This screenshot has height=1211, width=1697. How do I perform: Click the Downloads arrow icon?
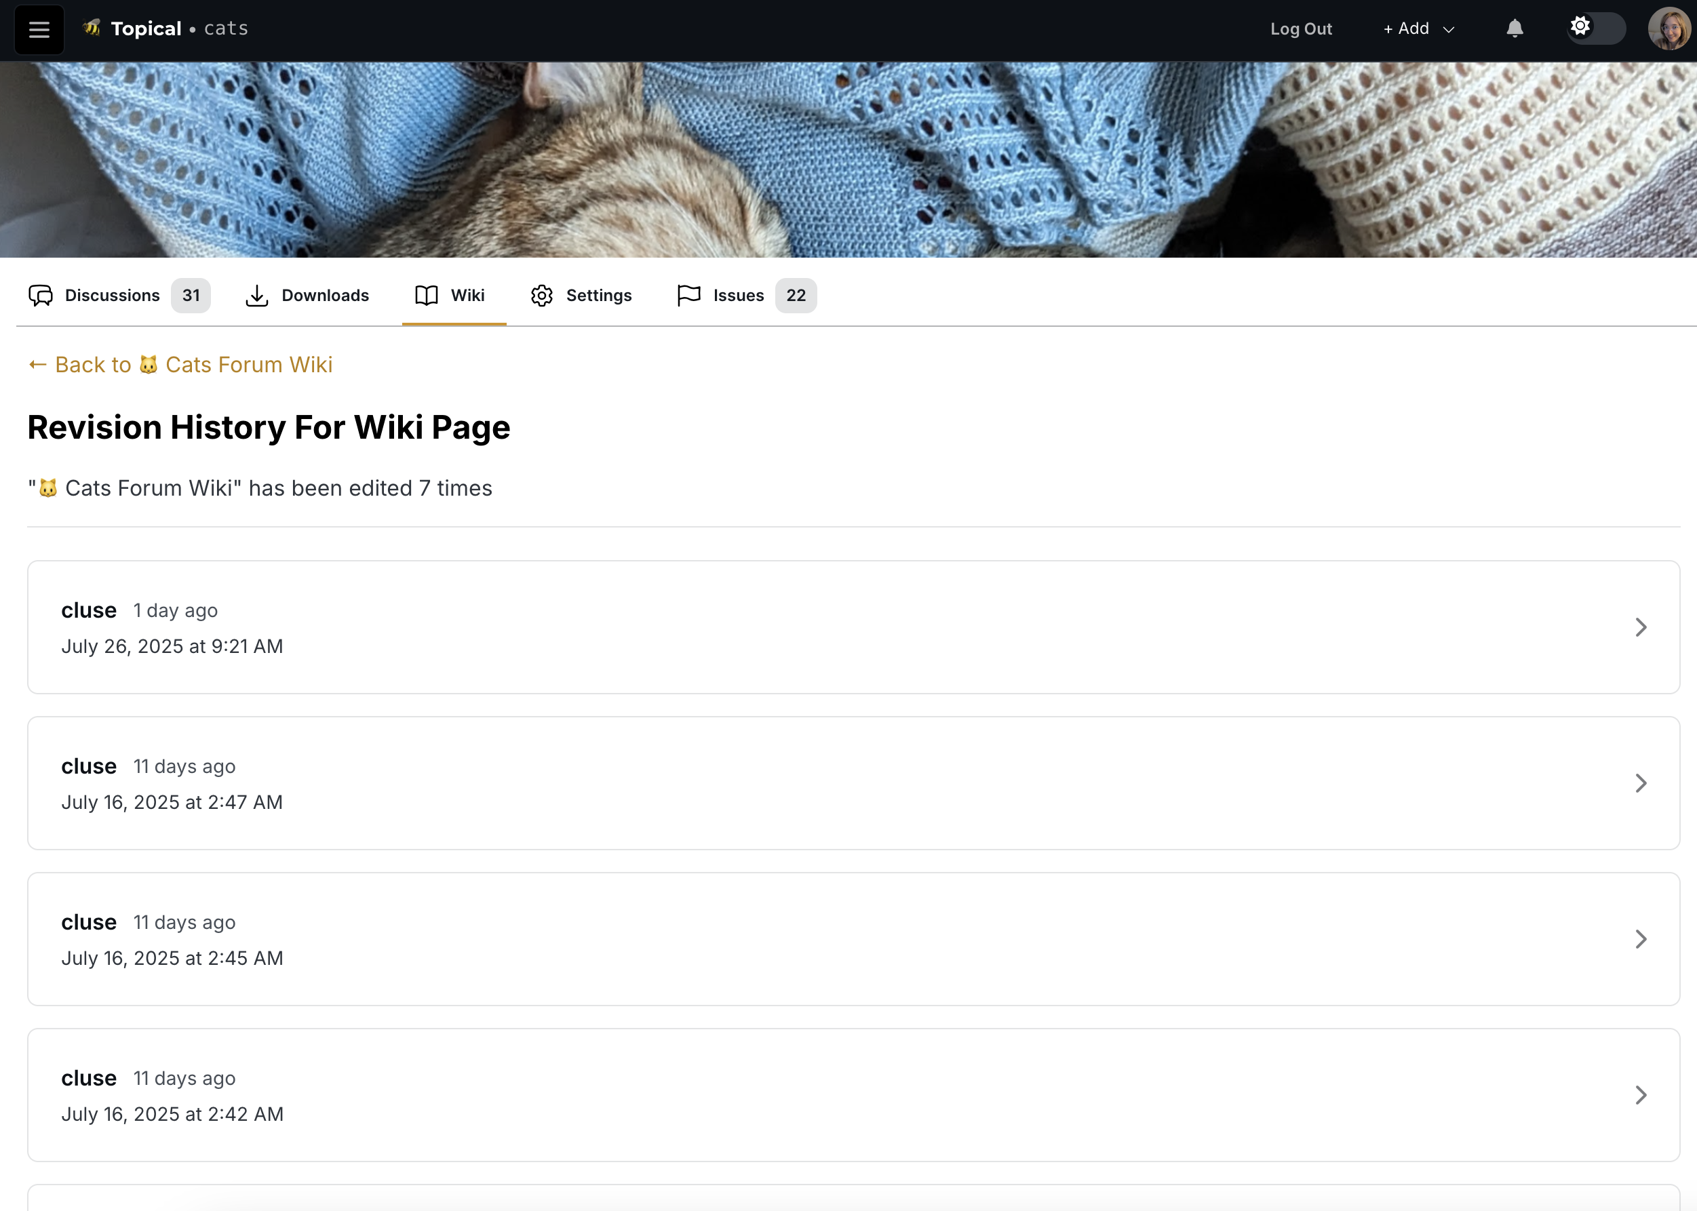(x=256, y=296)
